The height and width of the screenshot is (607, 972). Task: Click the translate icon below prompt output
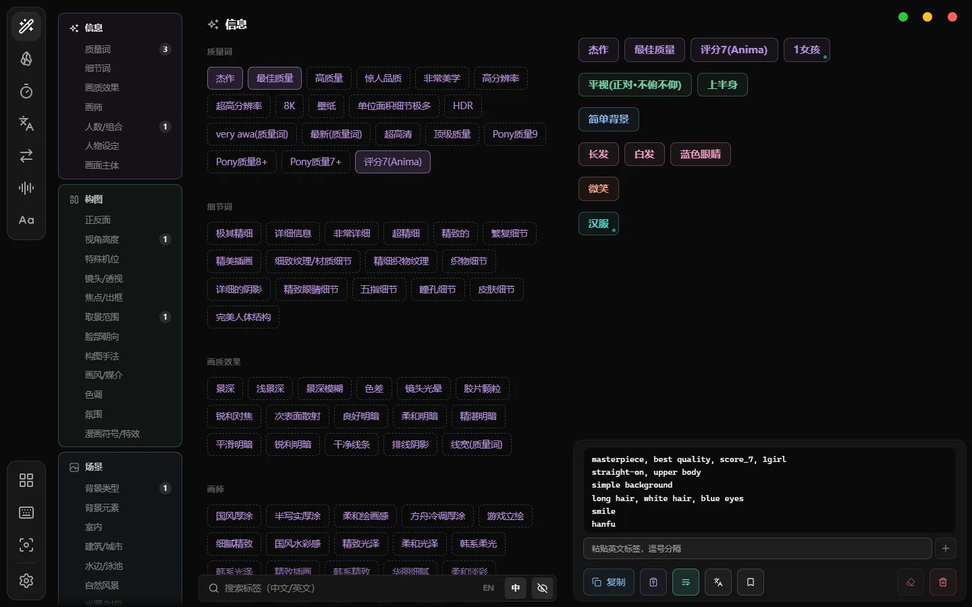[718, 582]
